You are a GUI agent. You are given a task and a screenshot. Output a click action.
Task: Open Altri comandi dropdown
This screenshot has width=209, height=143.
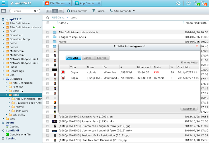tap(122, 11)
